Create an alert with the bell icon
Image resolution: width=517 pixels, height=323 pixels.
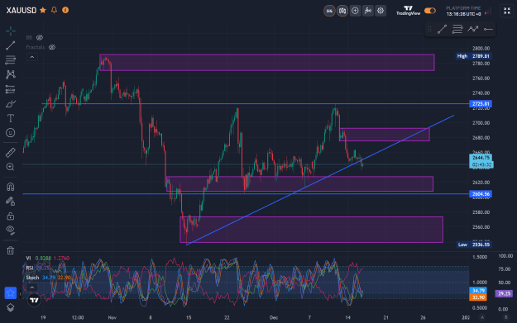point(54,10)
